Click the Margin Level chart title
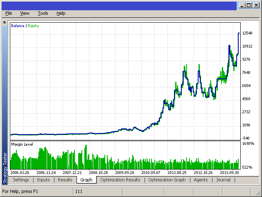Image resolution: width=262 pixels, height=197 pixels. tap(22, 144)
